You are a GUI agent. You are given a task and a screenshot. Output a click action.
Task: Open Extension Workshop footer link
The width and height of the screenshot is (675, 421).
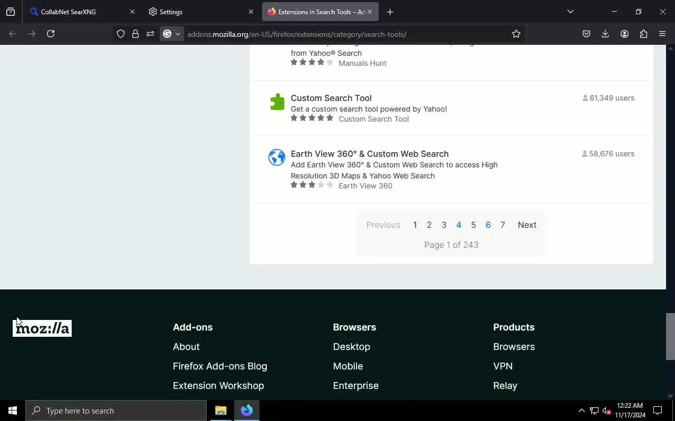(x=218, y=386)
